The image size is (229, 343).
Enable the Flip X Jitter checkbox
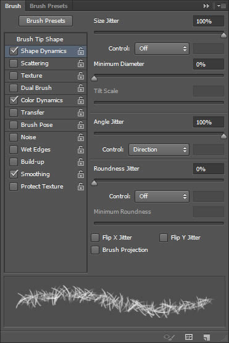pos(95,238)
